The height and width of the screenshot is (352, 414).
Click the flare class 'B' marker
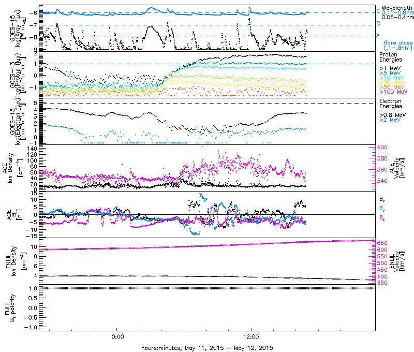[378, 23]
